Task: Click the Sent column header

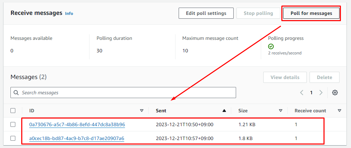Action: [161, 111]
